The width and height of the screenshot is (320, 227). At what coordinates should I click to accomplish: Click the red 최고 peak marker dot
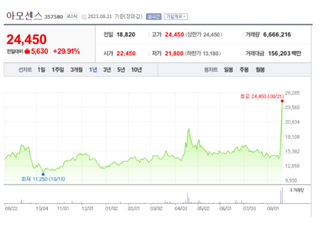coord(282,101)
